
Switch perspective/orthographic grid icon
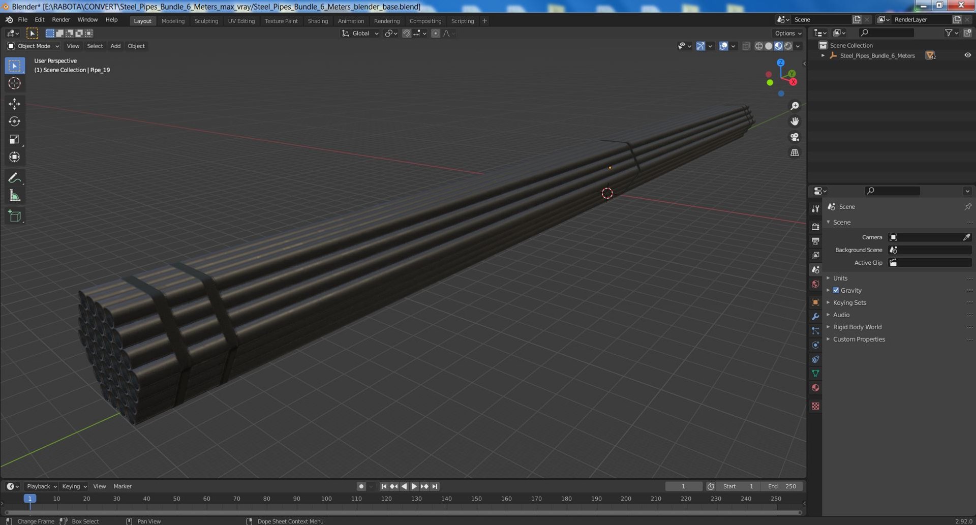click(795, 152)
